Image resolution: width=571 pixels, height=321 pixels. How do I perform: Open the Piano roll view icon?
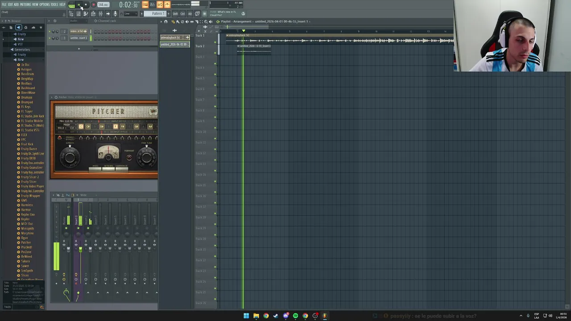pyautogui.click(x=86, y=14)
